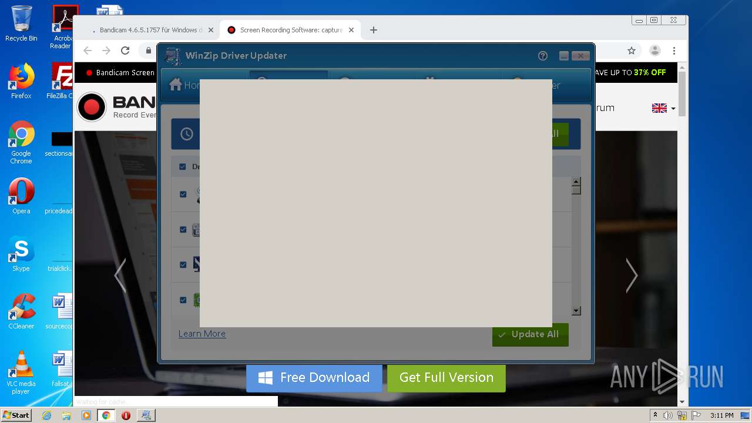Open Internet Explorer from the taskbar

coord(47,415)
